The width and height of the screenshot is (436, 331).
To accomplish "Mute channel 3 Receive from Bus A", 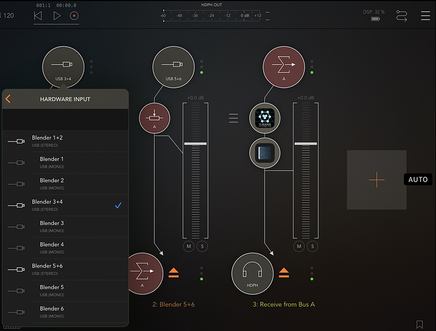I will point(299,246).
